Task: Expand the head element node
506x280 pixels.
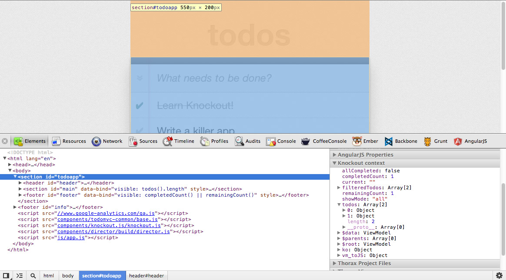Action: pos(10,165)
